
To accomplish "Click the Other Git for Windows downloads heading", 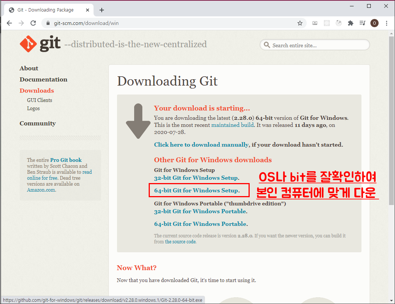I will pyautogui.click(x=213, y=160).
